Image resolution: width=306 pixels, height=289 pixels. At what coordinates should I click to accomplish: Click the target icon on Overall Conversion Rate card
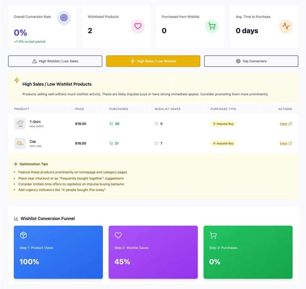pyautogui.click(x=64, y=18)
